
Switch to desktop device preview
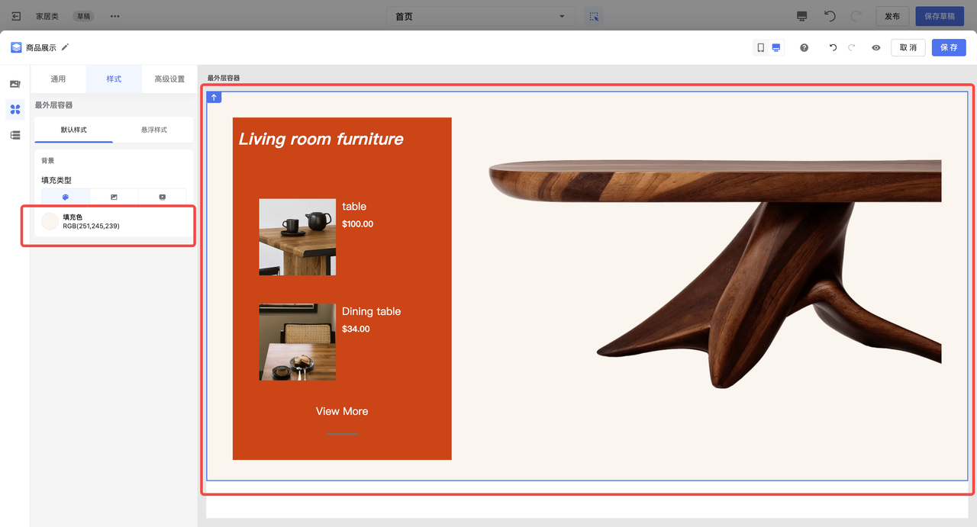(775, 47)
